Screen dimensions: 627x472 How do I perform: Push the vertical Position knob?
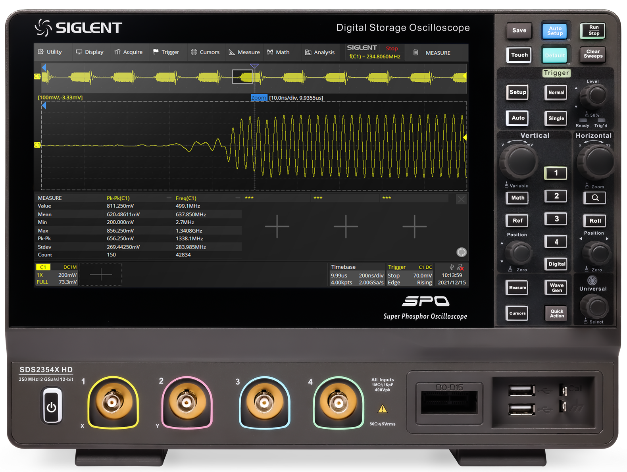coord(519,252)
